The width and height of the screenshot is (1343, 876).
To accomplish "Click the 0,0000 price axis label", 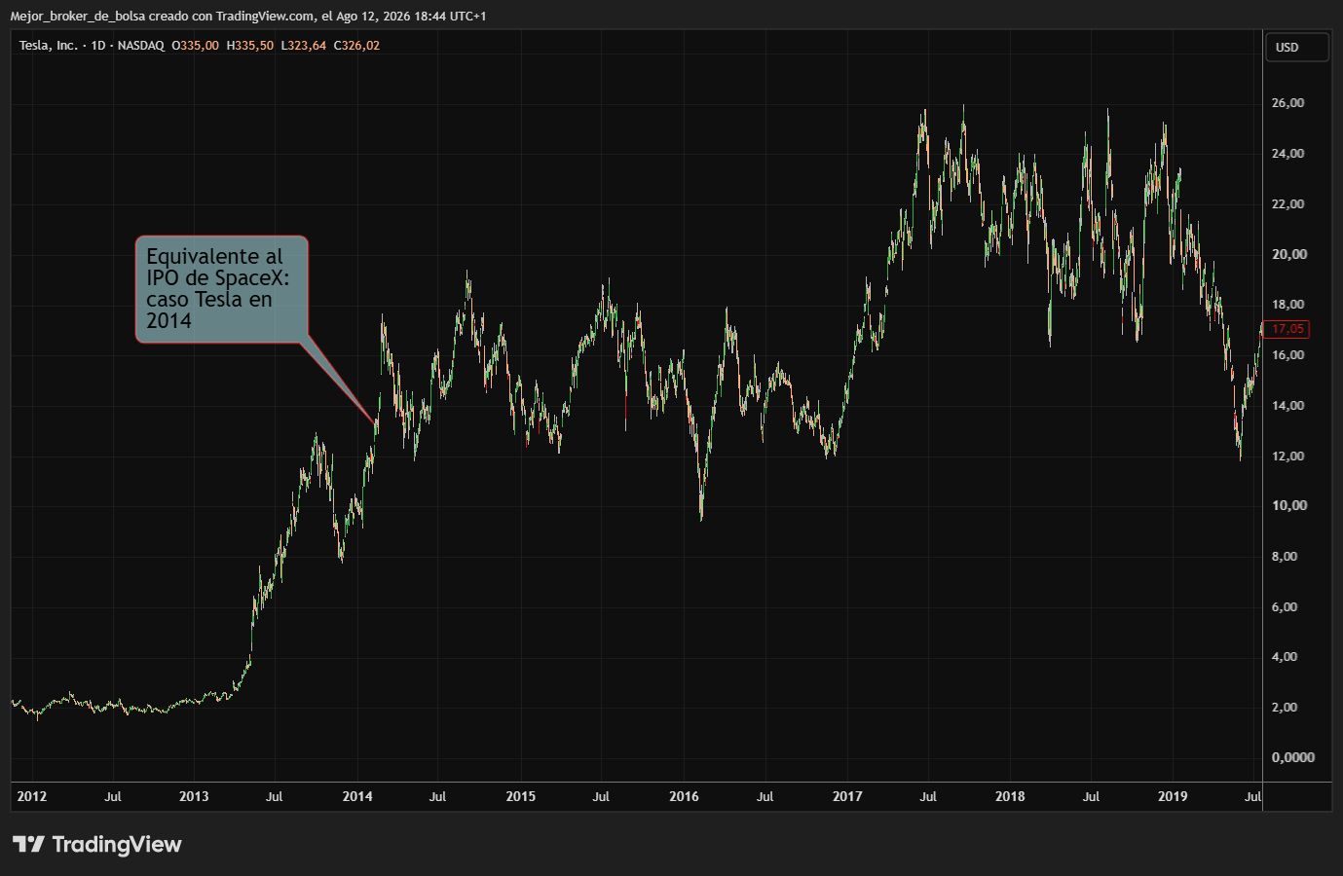I will [x=1293, y=757].
